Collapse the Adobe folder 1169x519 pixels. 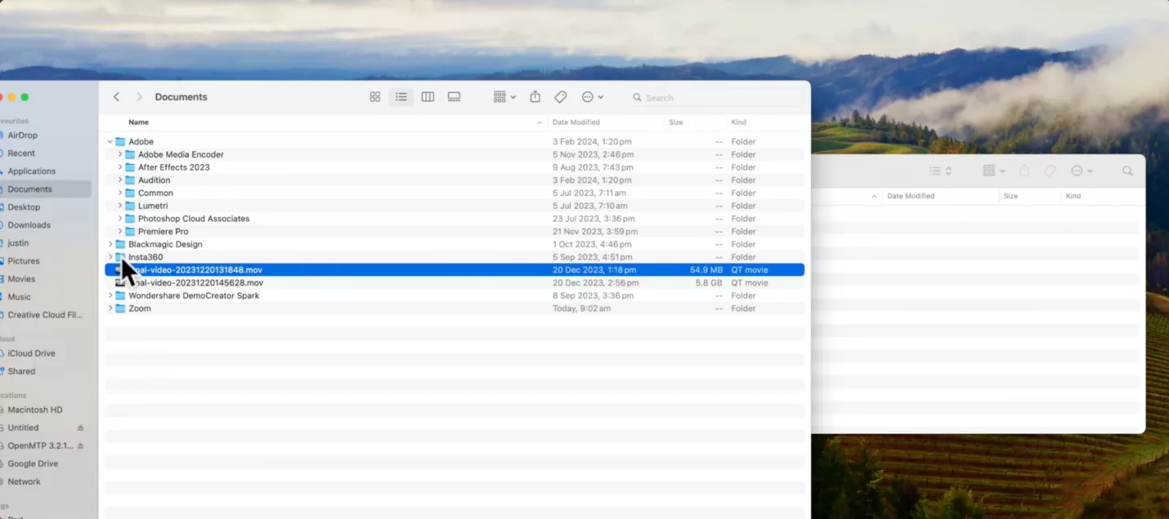point(110,140)
